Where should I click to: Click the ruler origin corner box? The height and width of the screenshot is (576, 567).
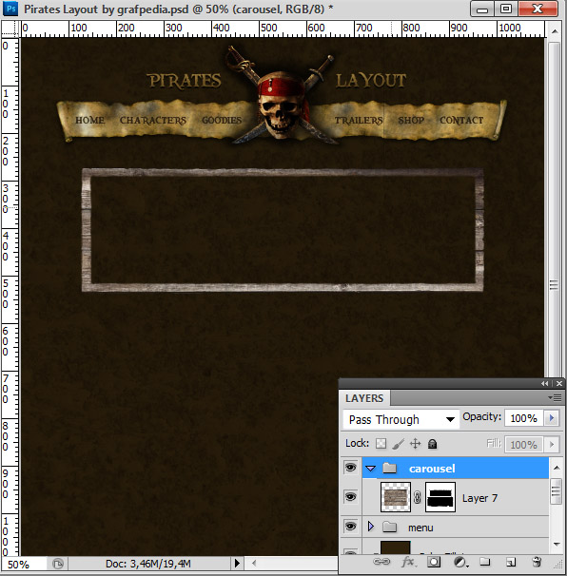click(10, 29)
